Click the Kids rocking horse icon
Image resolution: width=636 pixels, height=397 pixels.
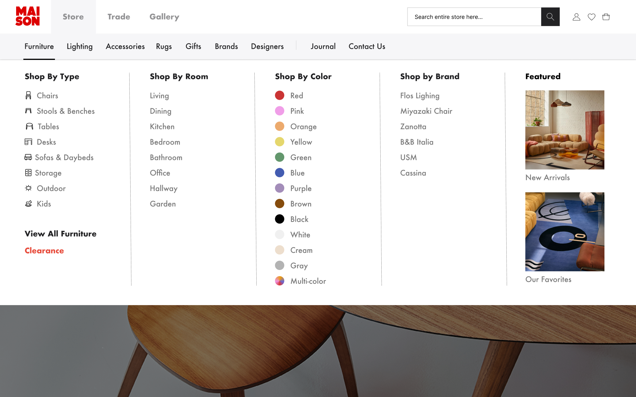29,204
